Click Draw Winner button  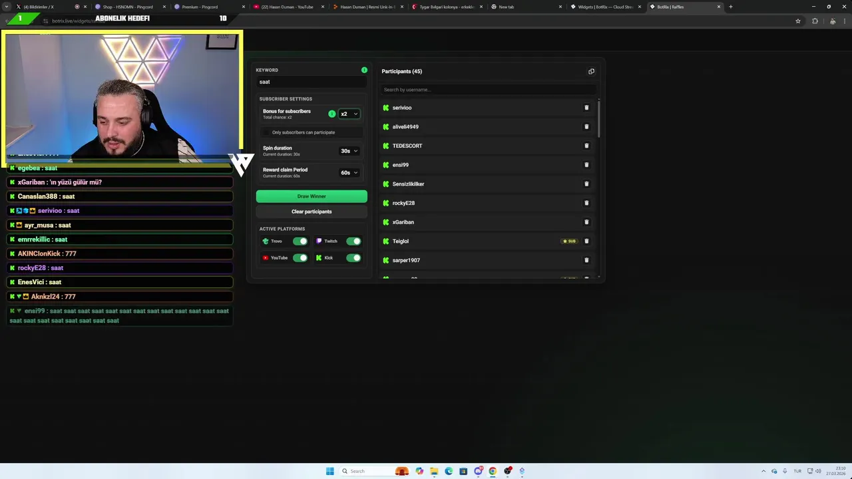[x=312, y=196]
